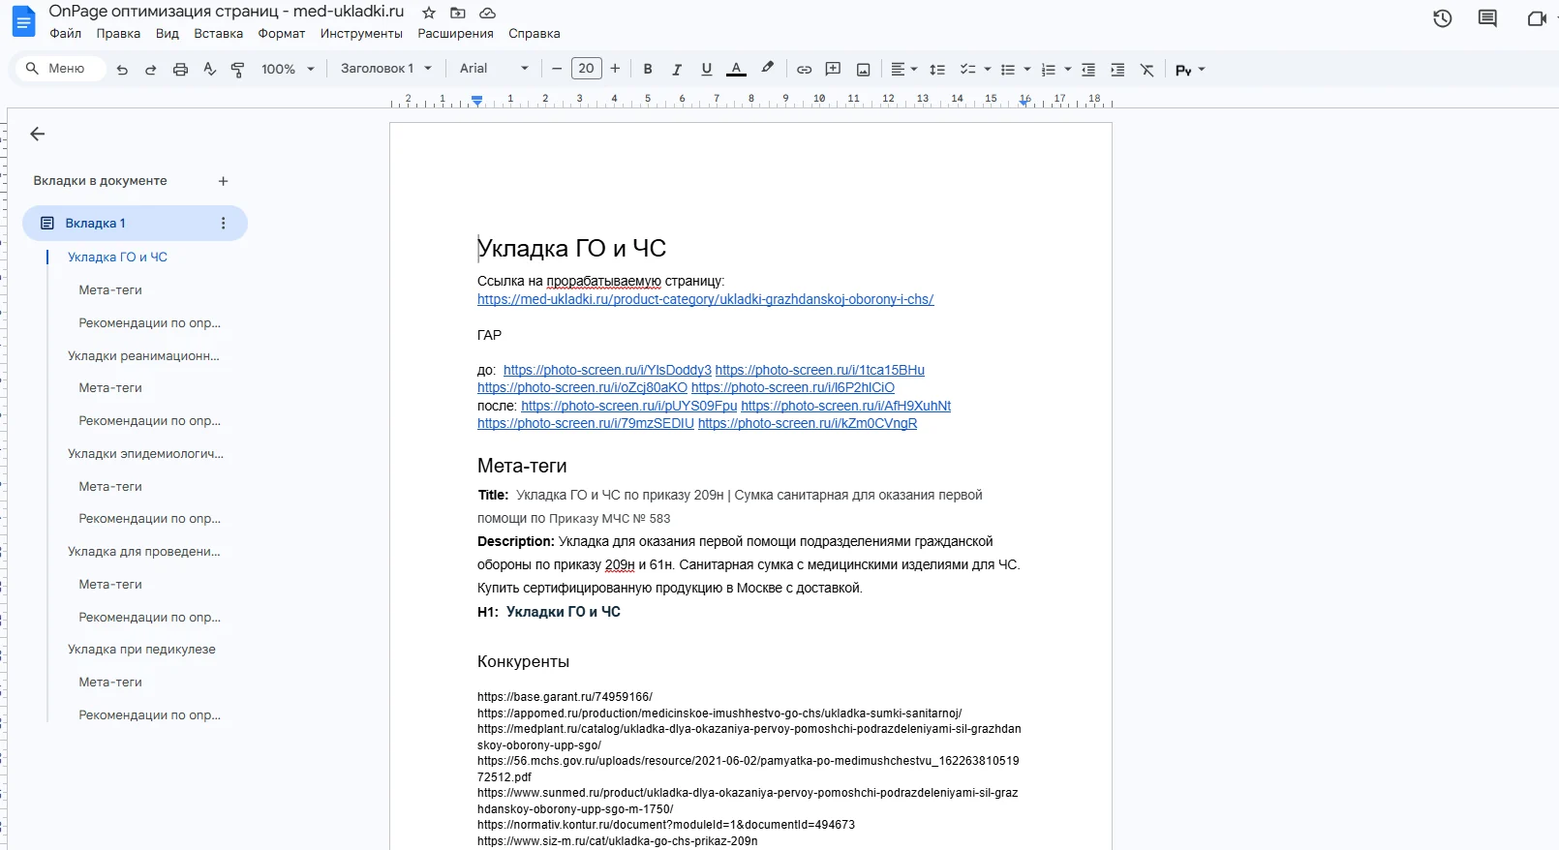Open the text color picker
The width and height of the screenshot is (1559, 850).
[x=736, y=70]
